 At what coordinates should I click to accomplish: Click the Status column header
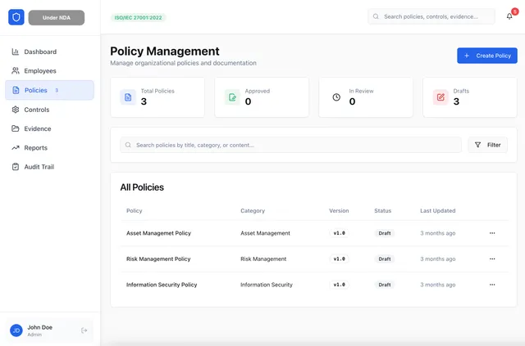(383, 211)
